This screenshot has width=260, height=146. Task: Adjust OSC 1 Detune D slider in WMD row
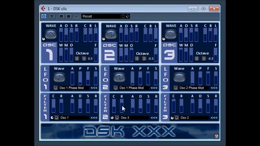point(71,54)
